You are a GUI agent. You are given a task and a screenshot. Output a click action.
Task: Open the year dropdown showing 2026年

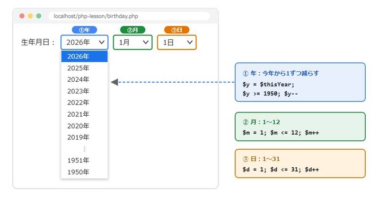[x=84, y=43]
